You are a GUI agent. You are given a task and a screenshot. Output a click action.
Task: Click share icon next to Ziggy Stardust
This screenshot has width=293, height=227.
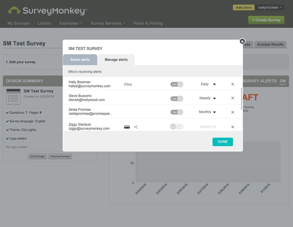click(x=136, y=127)
